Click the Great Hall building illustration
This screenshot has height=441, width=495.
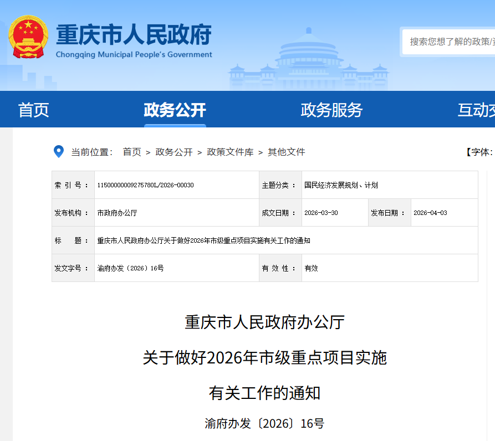tap(309, 61)
